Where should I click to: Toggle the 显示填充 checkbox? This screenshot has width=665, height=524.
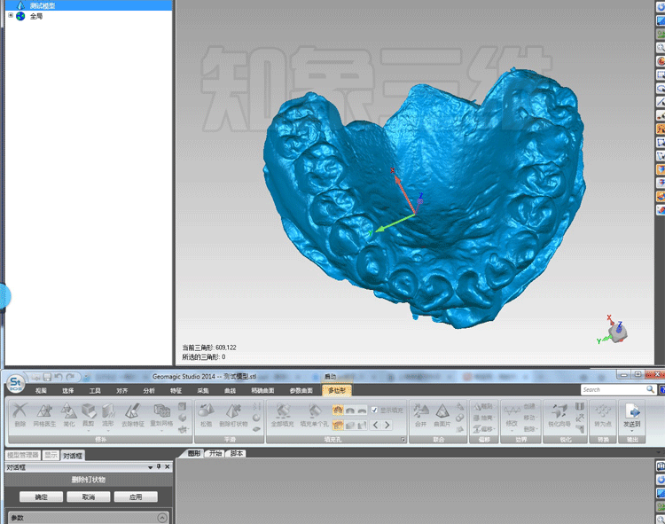(374, 410)
